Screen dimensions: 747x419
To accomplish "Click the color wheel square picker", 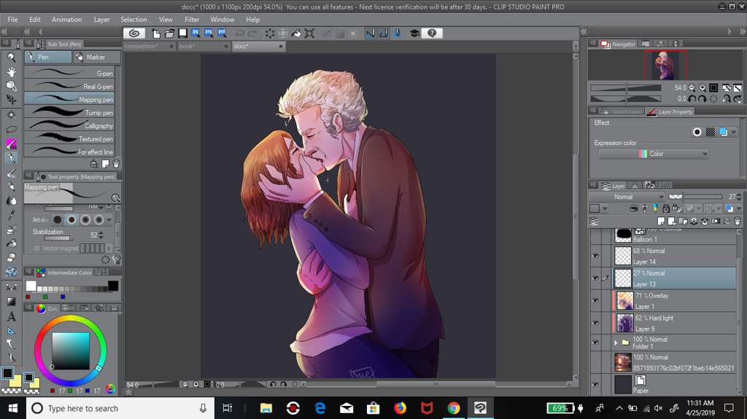I will pyautogui.click(x=71, y=351).
